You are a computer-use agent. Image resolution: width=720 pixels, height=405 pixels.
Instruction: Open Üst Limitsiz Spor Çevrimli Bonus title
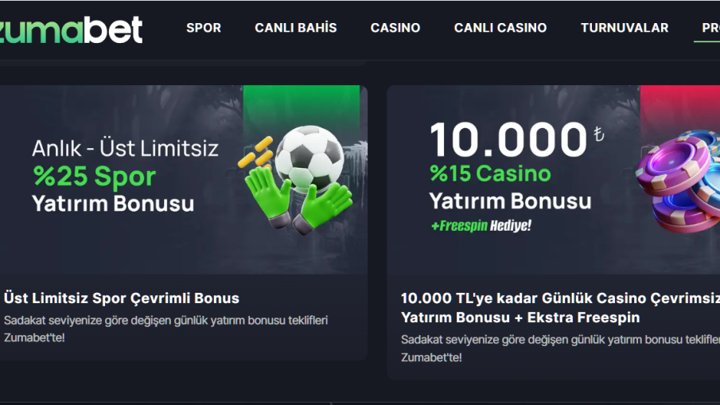click(x=122, y=298)
